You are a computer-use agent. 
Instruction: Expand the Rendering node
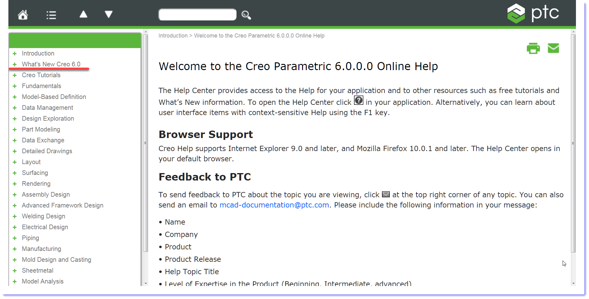tap(15, 184)
